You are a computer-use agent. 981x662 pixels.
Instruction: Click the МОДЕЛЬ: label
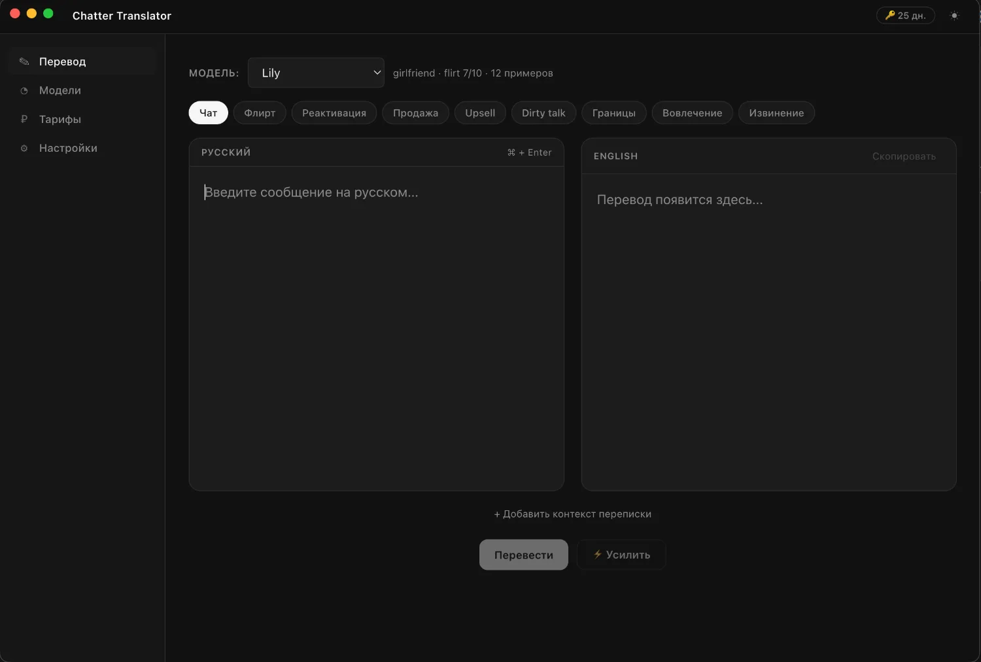pyautogui.click(x=214, y=73)
